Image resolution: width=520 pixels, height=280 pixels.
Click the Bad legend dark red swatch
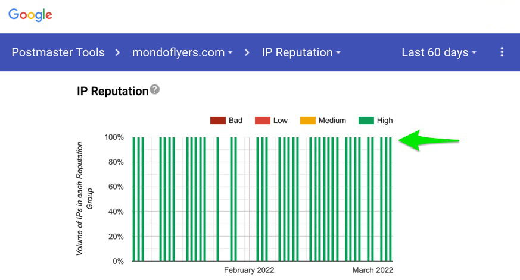218,121
